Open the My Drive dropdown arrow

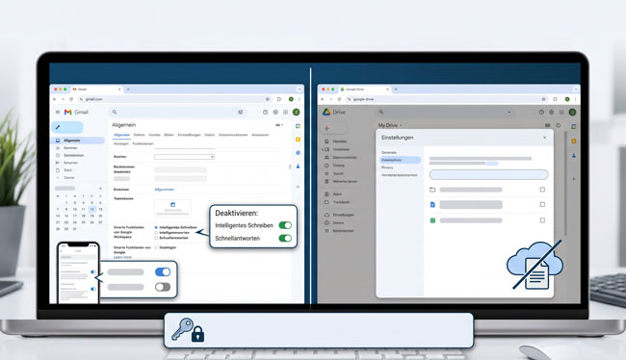pos(401,125)
